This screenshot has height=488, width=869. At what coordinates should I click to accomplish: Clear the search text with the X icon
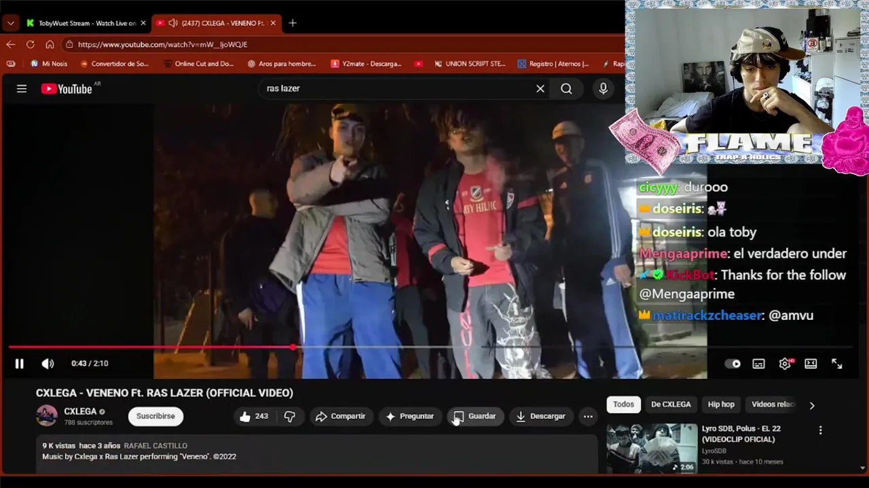tap(540, 89)
